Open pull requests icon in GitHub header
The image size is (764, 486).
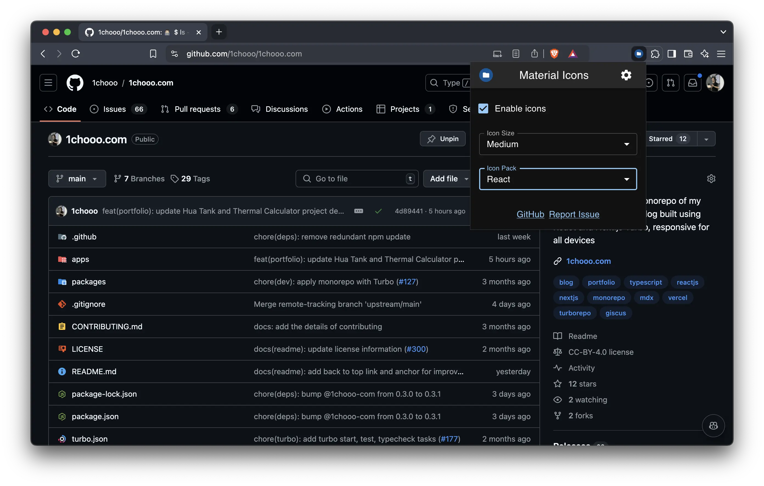[671, 83]
